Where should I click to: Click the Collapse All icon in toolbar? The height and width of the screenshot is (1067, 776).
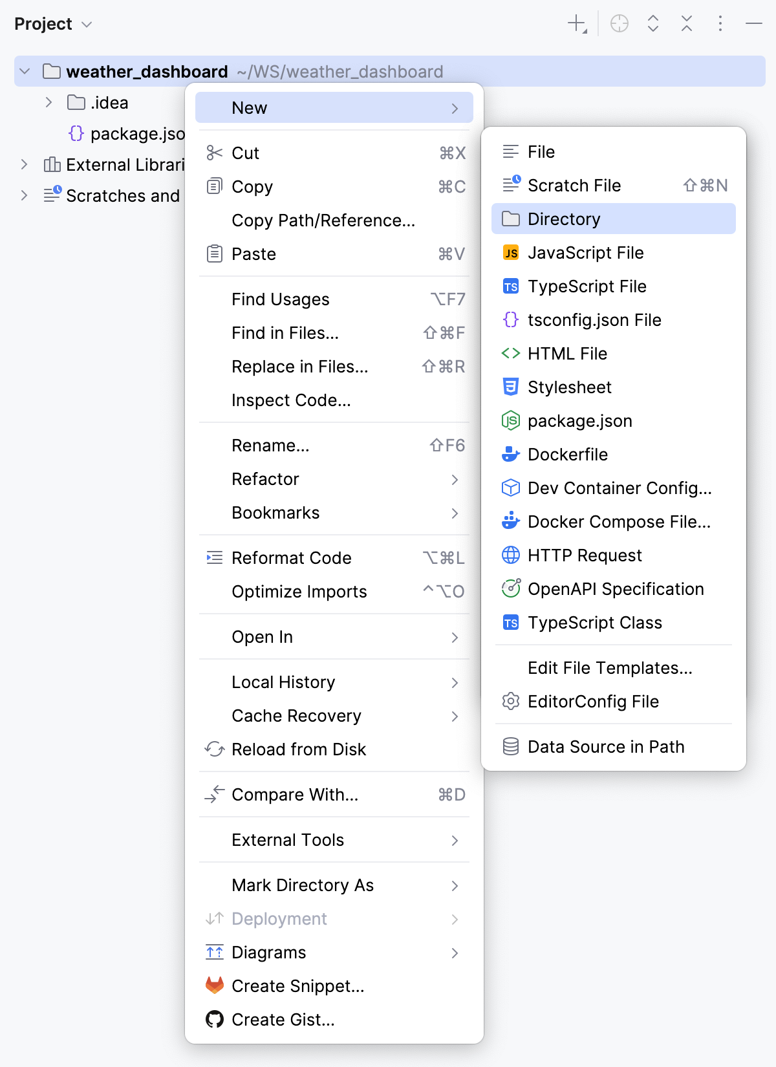pos(687,24)
